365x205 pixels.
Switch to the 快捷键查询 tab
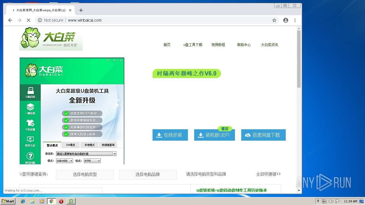pyautogui.click(x=108, y=145)
